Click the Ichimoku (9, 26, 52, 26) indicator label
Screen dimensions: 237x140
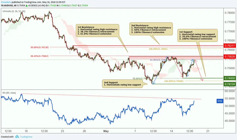(x=14, y=11)
